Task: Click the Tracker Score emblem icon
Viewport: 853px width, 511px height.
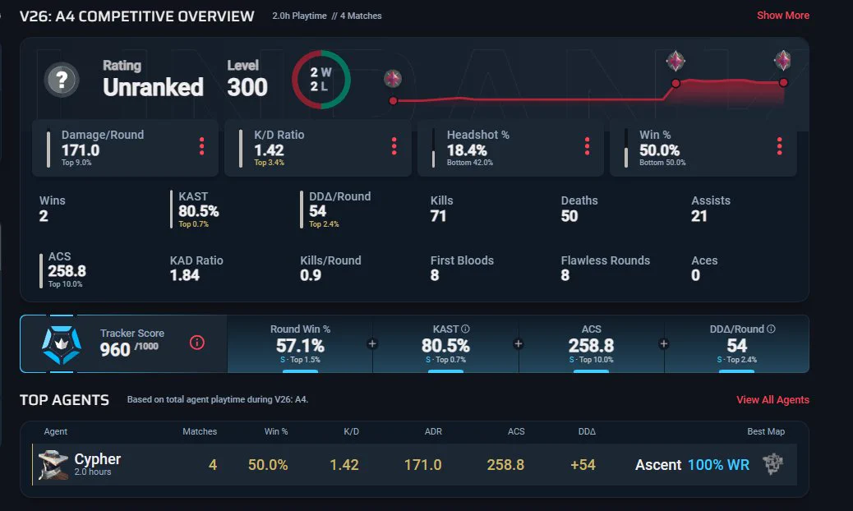Action: (x=62, y=344)
